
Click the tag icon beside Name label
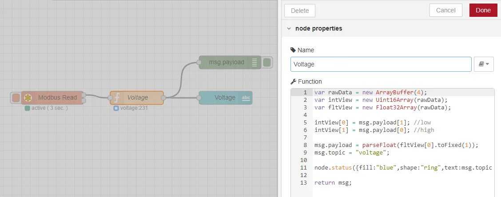tap(293, 50)
